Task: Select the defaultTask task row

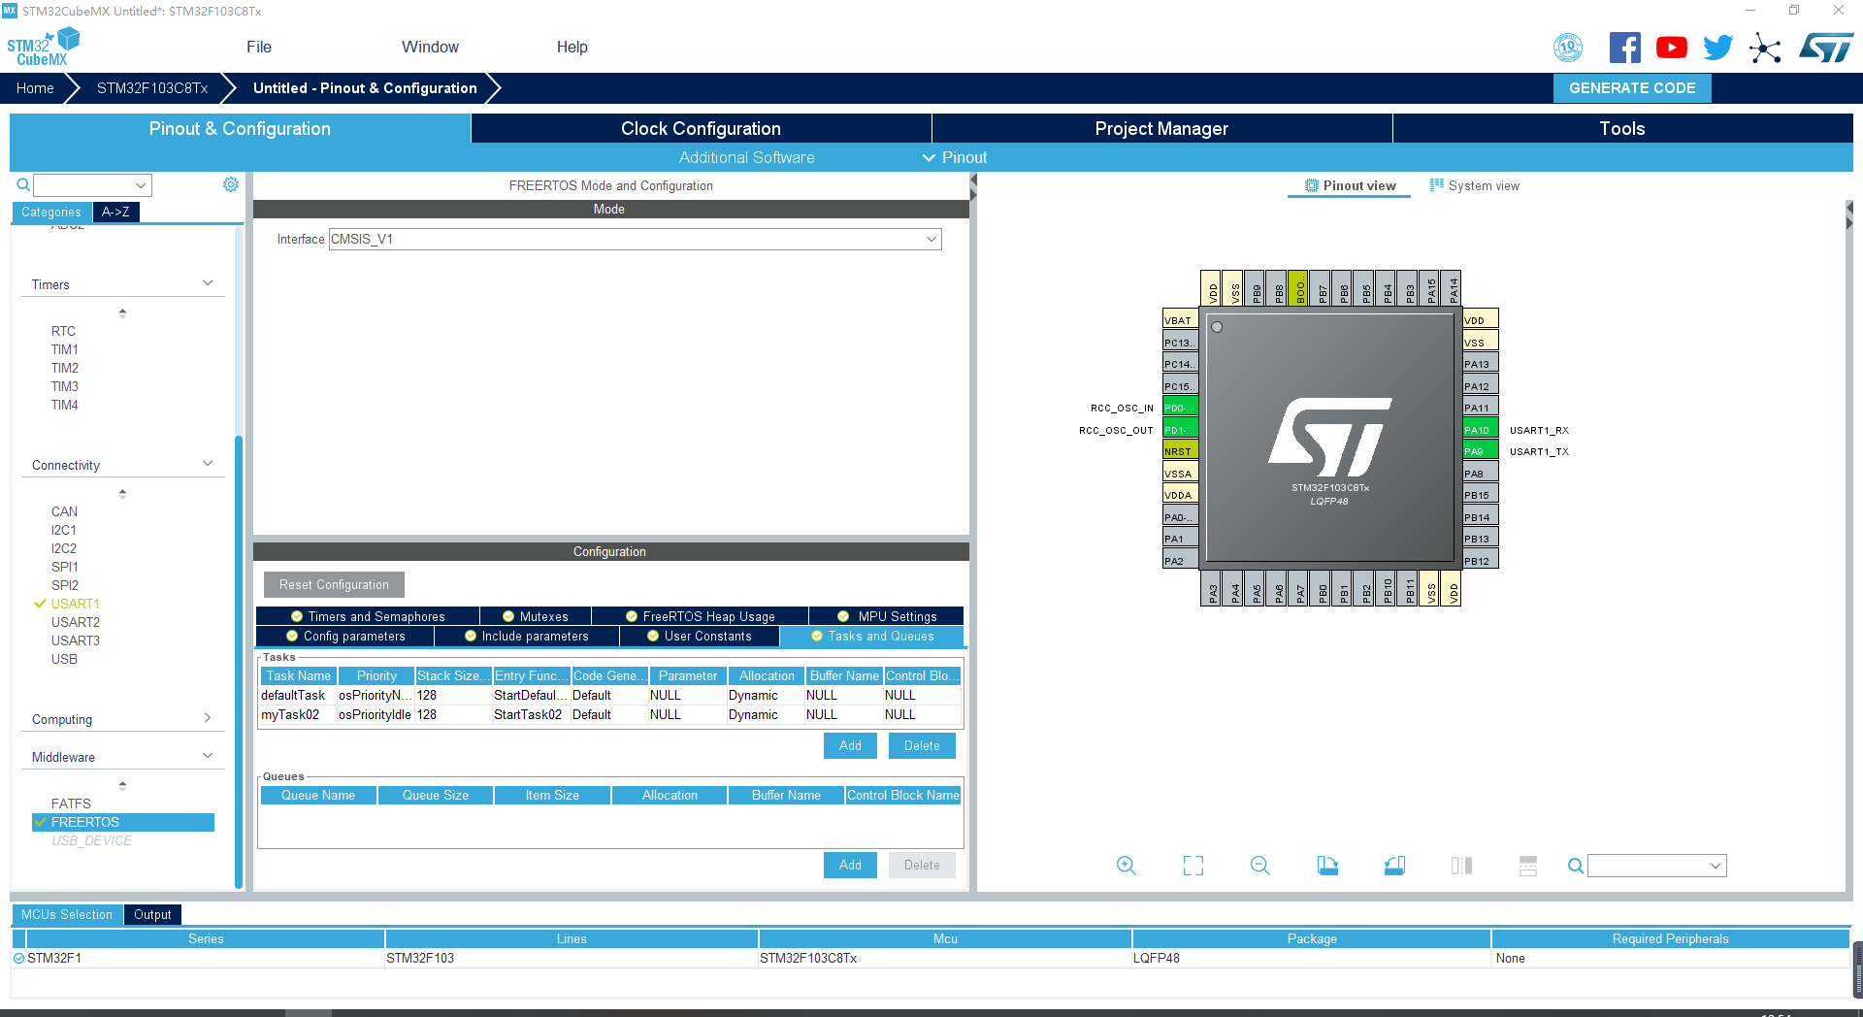Action: tap(610, 695)
